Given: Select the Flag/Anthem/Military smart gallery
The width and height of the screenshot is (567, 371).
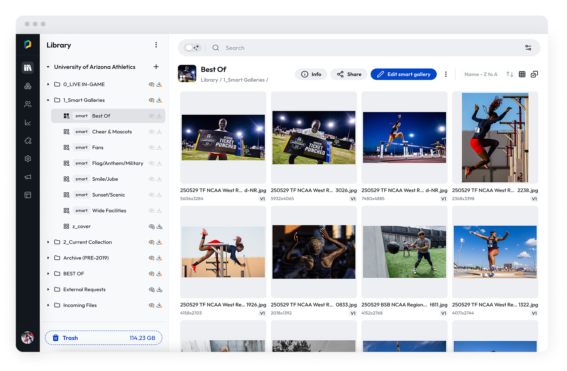Looking at the screenshot, I should [x=108, y=163].
